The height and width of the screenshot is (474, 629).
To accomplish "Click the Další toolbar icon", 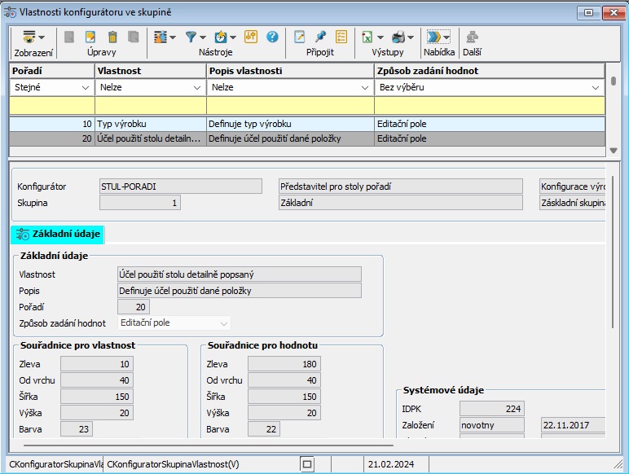I will tap(472, 37).
